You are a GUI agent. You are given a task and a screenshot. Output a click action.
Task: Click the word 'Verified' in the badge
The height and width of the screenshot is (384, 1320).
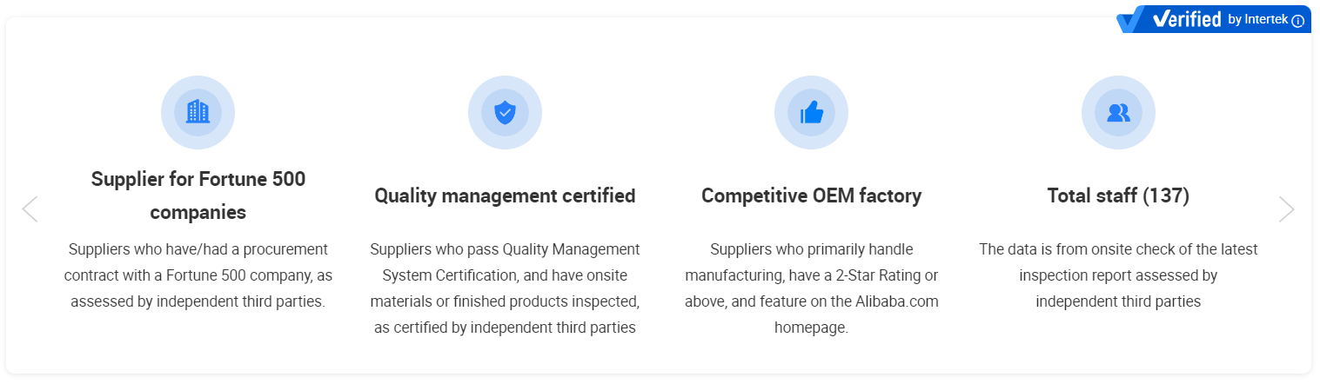(x=1187, y=19)
